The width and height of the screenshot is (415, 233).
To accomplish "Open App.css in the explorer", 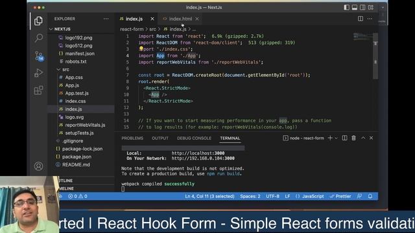I will click(x=74, y=78).
